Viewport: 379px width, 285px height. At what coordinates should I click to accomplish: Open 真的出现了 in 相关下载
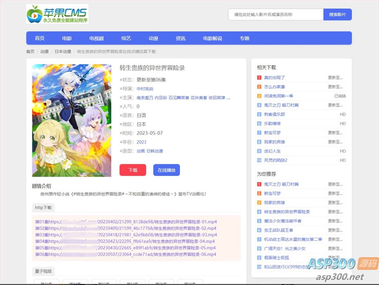[274, 77]
